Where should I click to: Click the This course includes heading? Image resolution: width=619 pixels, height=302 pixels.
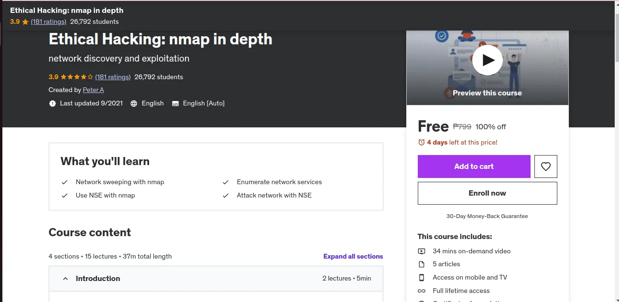click(x=455, y=237)
